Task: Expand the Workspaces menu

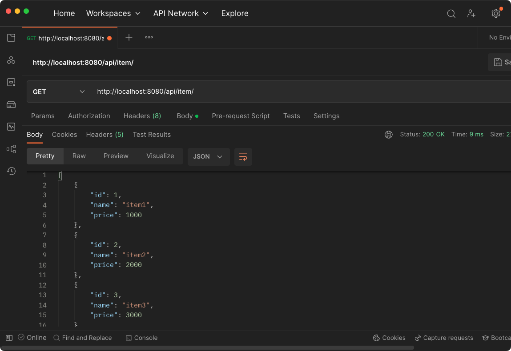Action: coord(113,13)
